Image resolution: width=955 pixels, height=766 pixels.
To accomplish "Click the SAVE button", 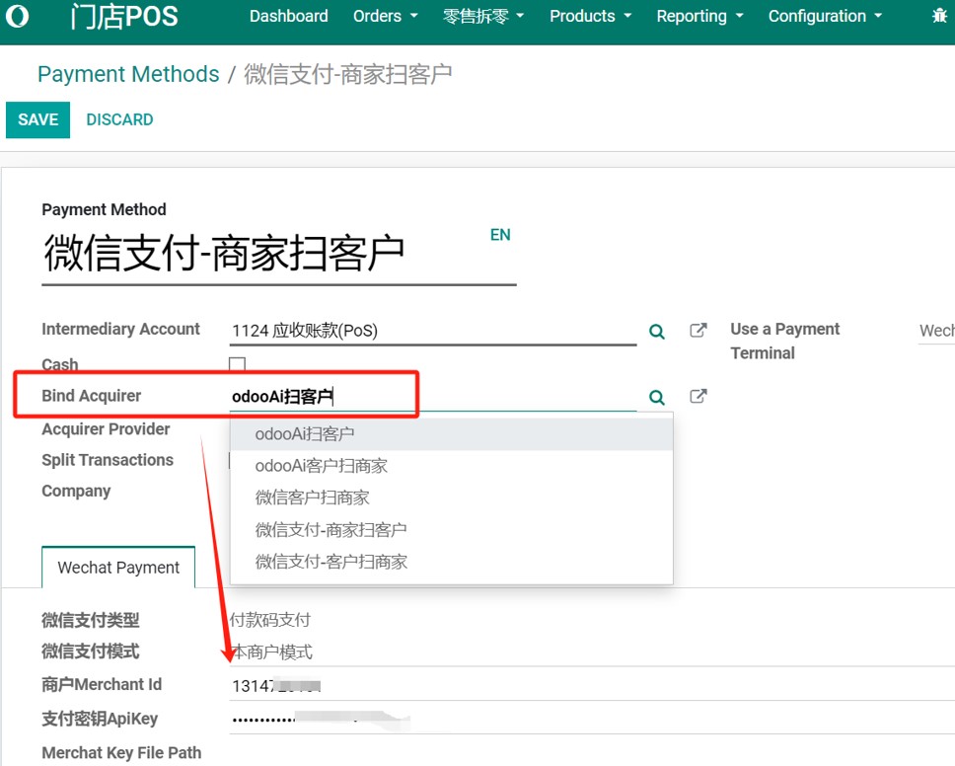I will 37,119.
